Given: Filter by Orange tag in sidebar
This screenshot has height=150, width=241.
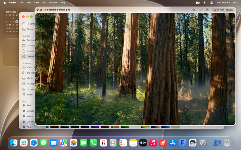Looking at the screenshot, I should tap(28, 111).
